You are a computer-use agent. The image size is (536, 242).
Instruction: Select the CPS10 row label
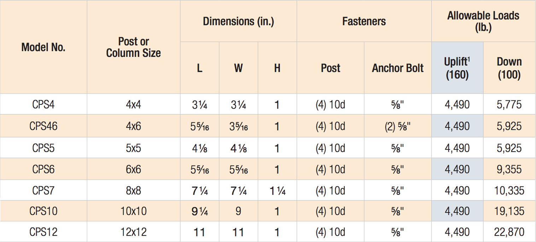point(43,211)
